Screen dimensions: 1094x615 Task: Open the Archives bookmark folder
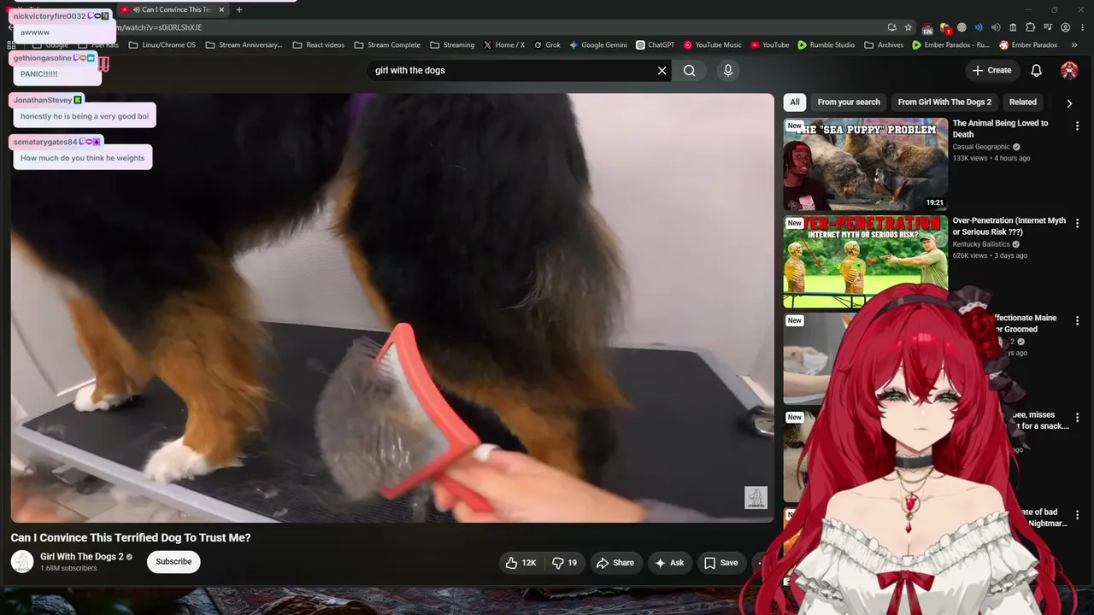(884, 45)
